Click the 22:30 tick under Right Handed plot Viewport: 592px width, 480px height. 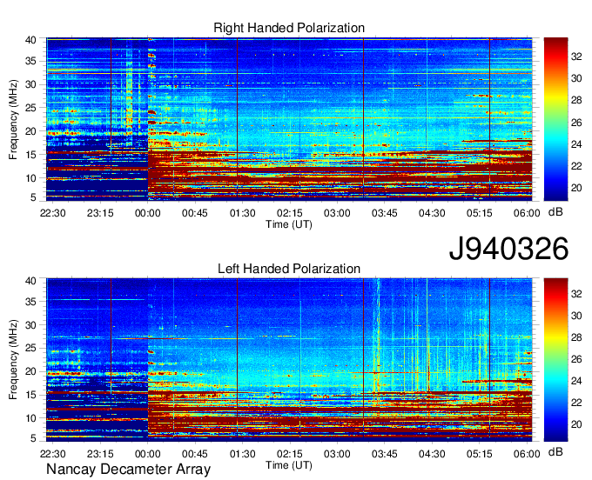click(x=53, y=213)
